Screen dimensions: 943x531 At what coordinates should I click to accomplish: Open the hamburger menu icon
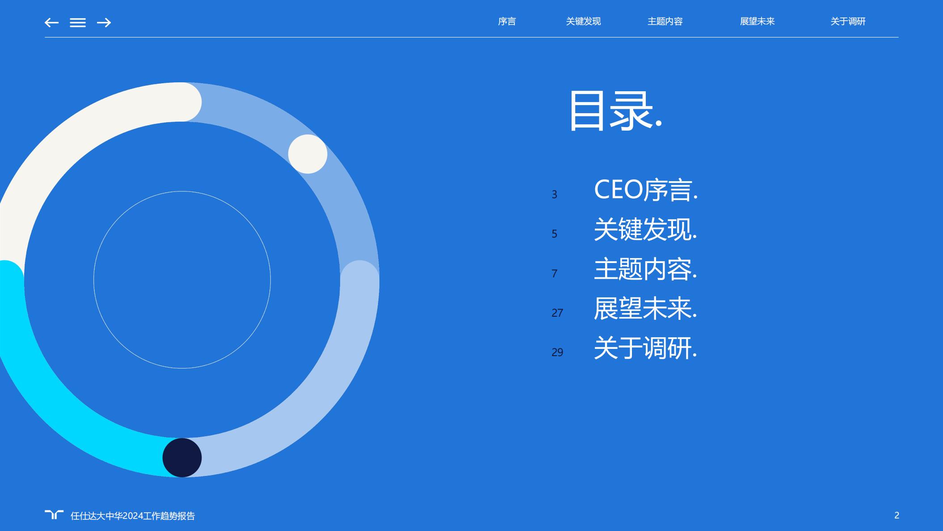78,22
